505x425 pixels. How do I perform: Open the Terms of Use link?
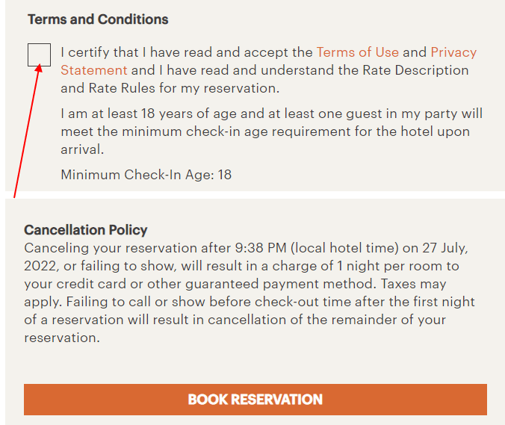point(358,52)
